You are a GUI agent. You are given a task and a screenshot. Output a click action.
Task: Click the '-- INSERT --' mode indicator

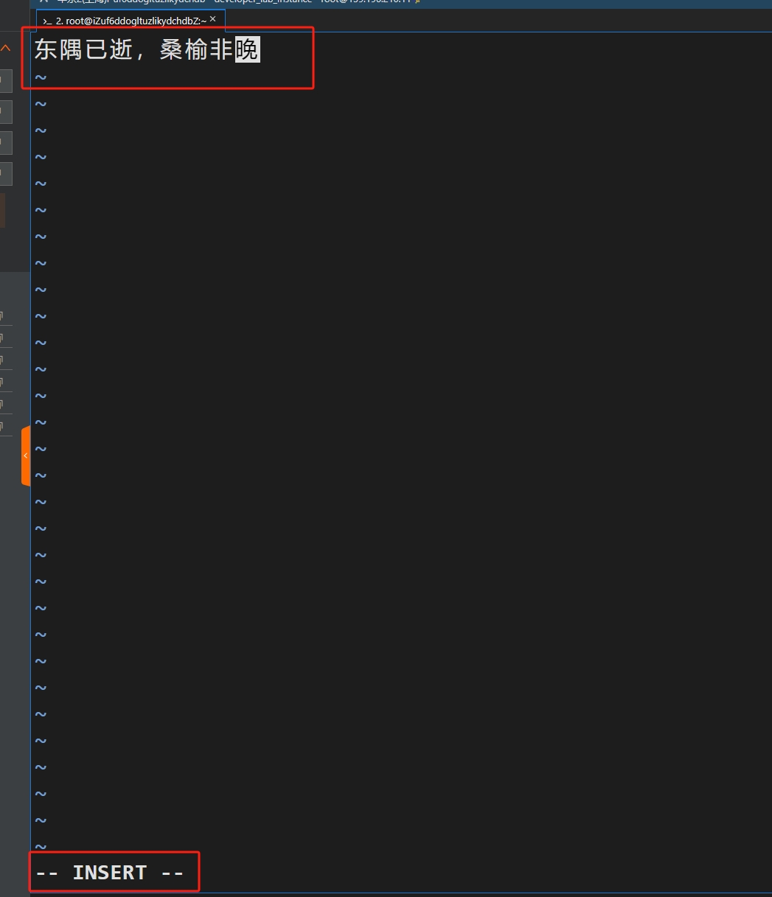click(110, 873)
